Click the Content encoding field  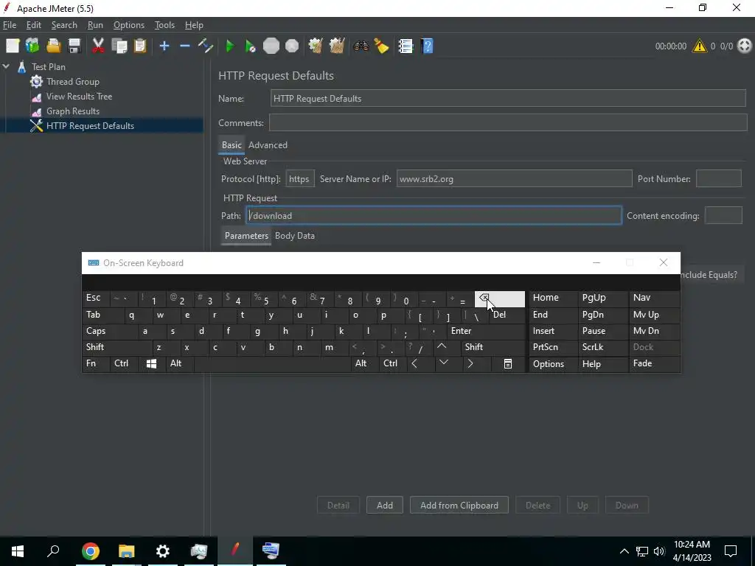(723, 216)
